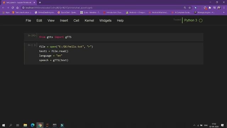Open the Widgets menu
Image resolution: width=227 pixels, height=128 pixels.
point(105,21)
